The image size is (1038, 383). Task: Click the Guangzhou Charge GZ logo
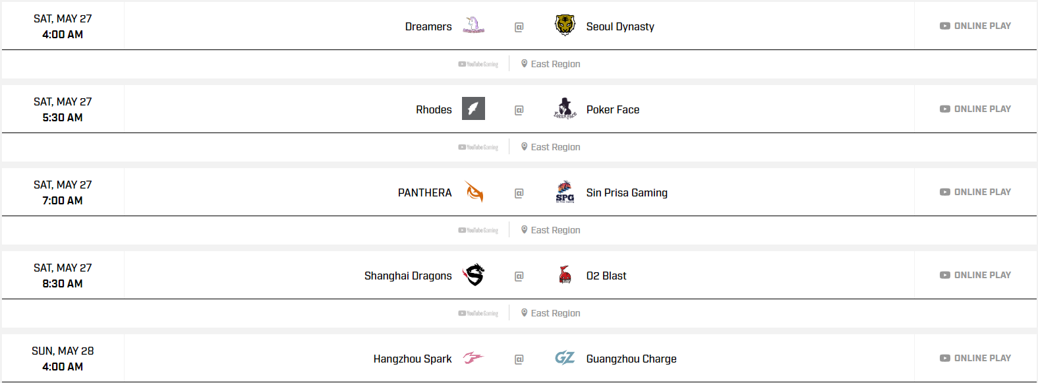coord(565,358)
